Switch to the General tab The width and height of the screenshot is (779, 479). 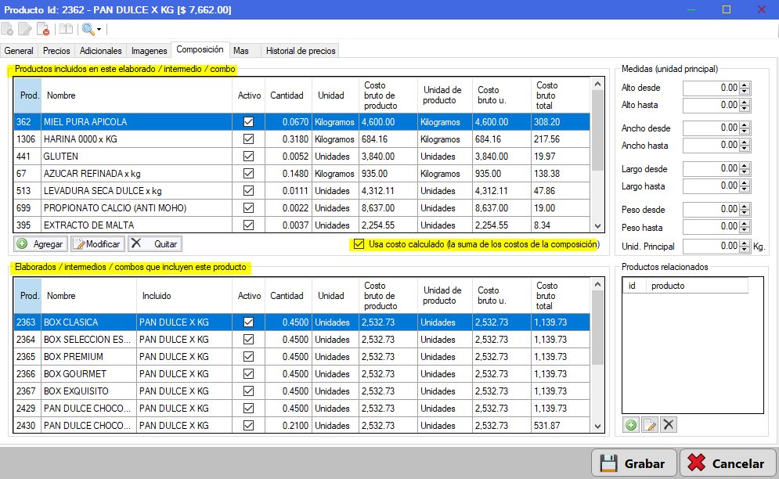[x=19, y=51]
